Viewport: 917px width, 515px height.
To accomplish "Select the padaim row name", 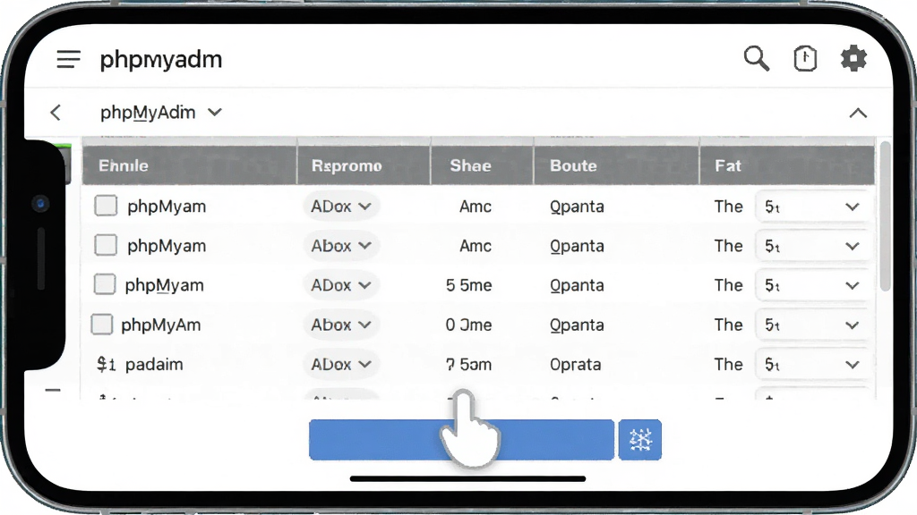I will pyautogui.click(x=154, y=365).
